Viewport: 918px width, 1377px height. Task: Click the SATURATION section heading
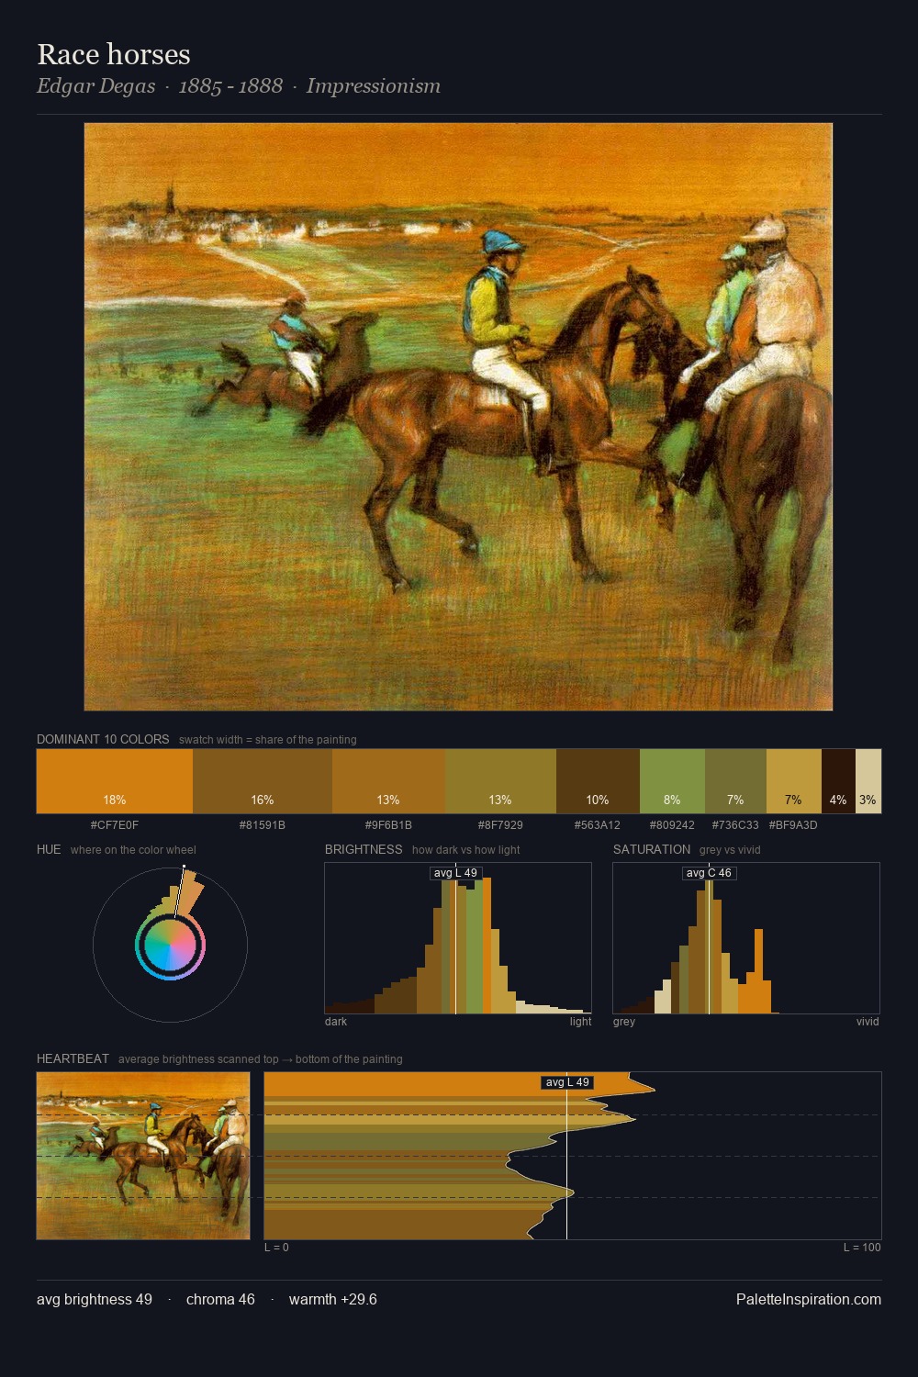tap(652, 849)
